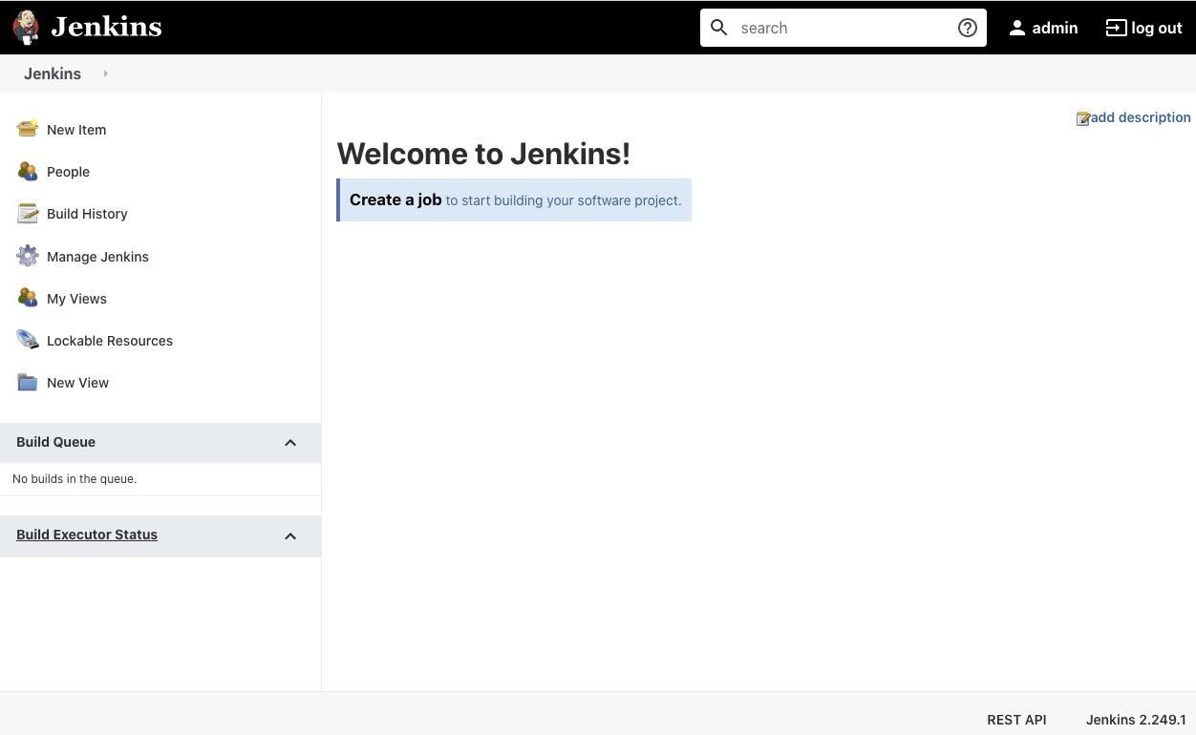Click the Lockable Resources icon
The width and height of the screenshot is (1196, 735).
28,340
